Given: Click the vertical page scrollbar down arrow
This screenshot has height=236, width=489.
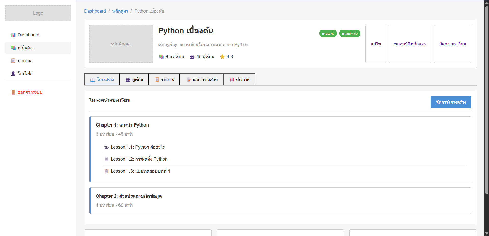Looking at the screenshot, I should click(487, 233).
